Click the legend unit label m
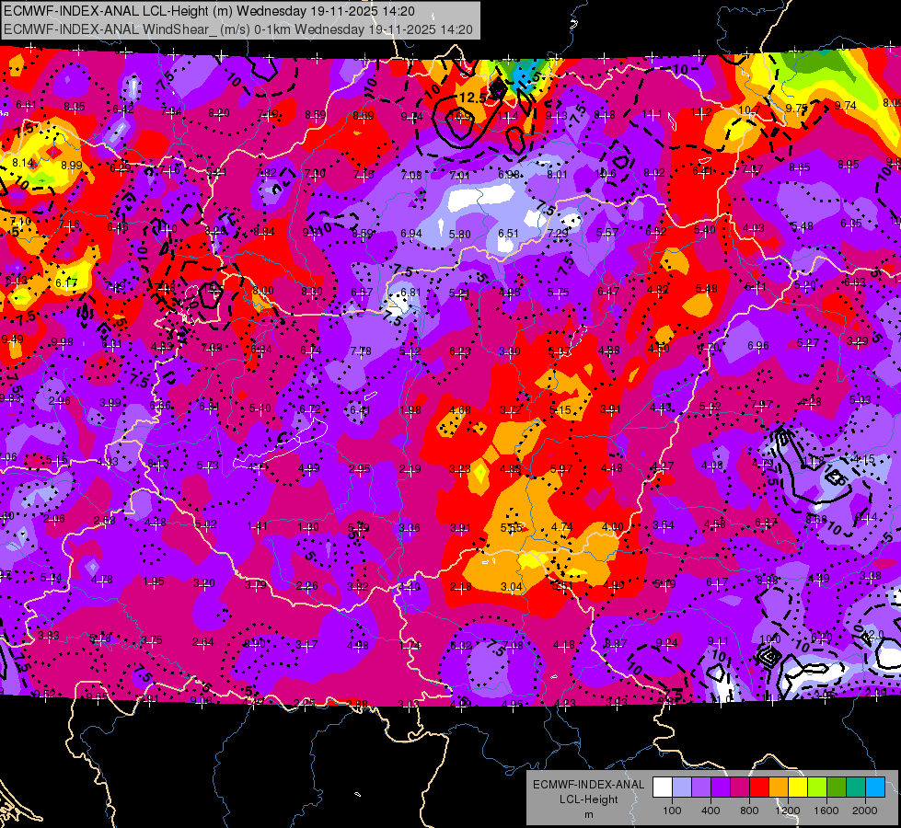The width and height of the screenshot is (901, 828). pyautogui.click(x=588, y=815)
